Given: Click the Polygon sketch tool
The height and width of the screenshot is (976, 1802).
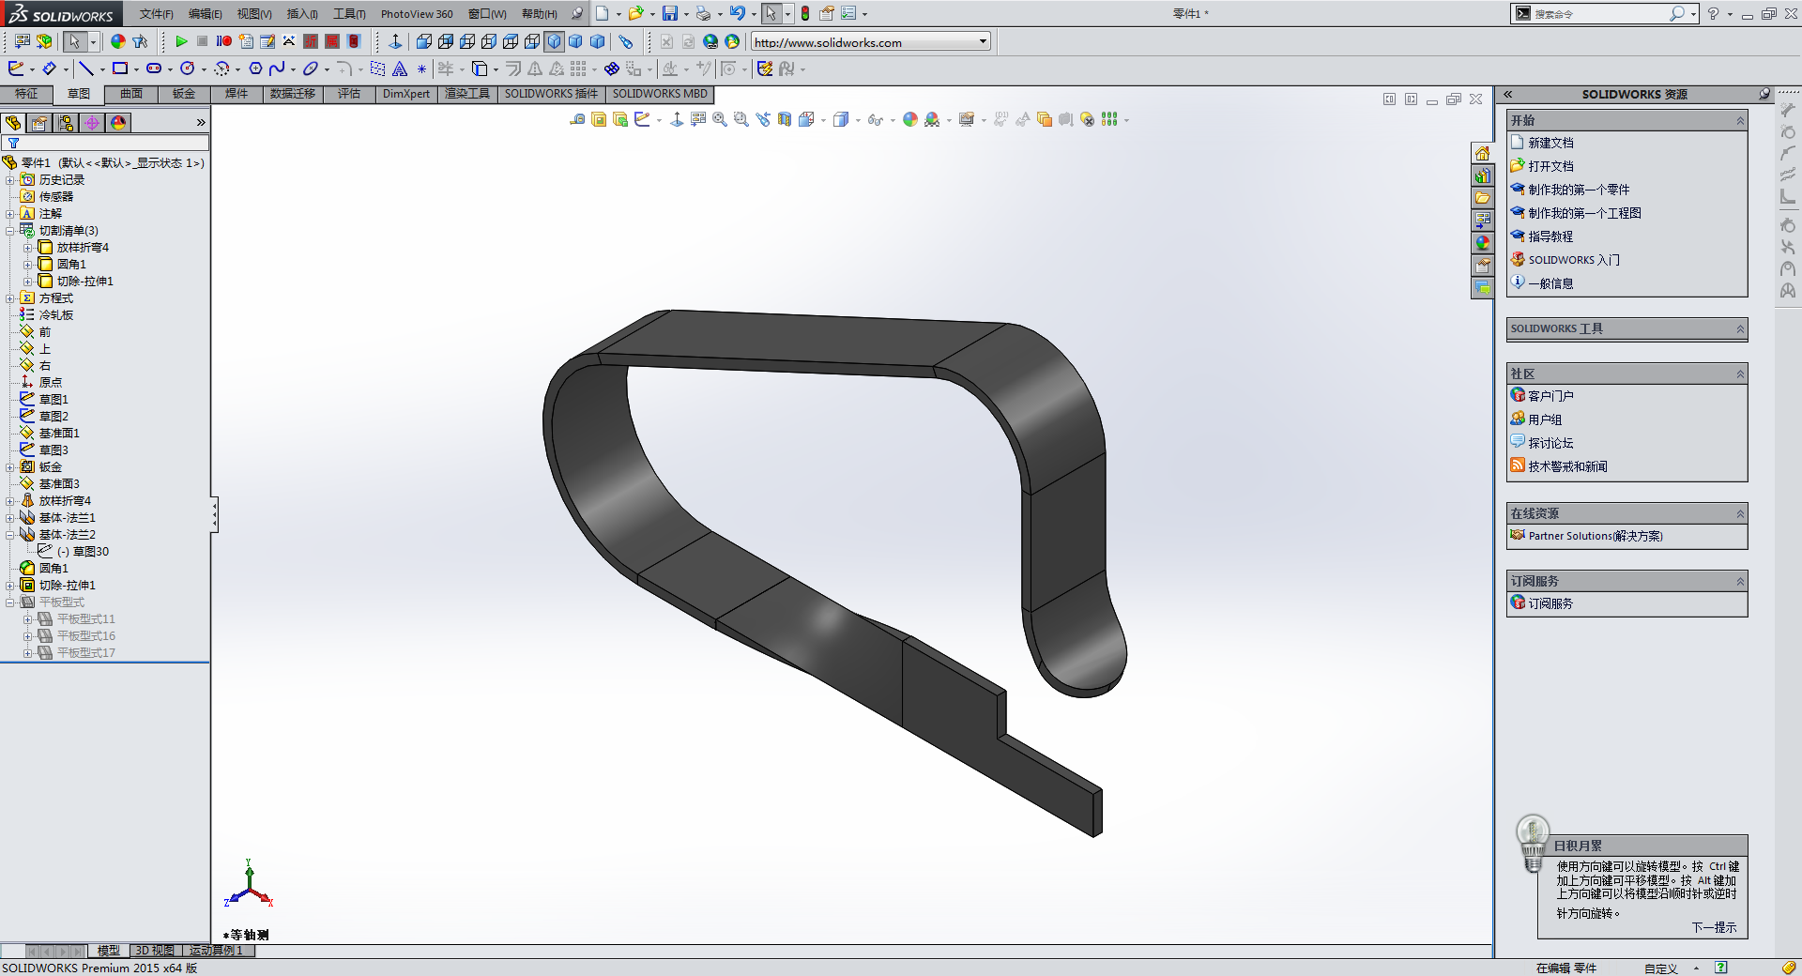Looking at the screenshot, I should [x=255, y=69].
